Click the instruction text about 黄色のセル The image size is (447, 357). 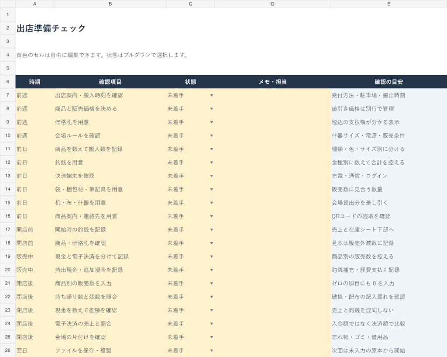(102, 55)
